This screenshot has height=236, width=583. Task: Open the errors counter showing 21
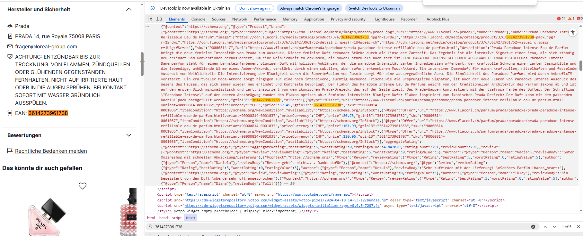(x=561, y=19)
